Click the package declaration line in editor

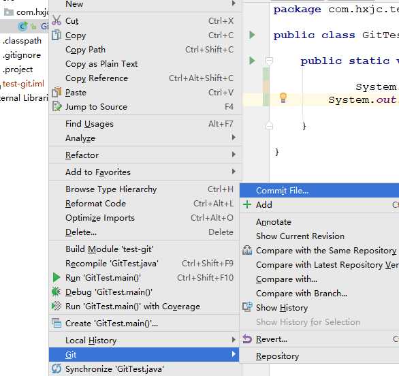click(336, 10)
